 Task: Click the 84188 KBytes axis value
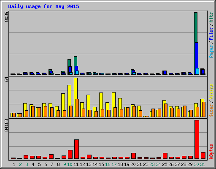6,125
